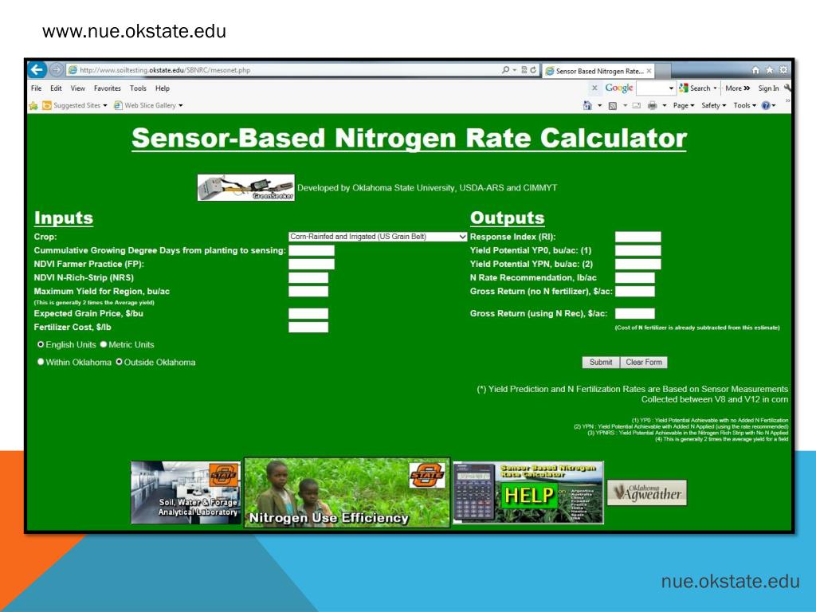Open the Crop selection dropdown
Screen dimensions: 816x612
[x=378, y=237]
